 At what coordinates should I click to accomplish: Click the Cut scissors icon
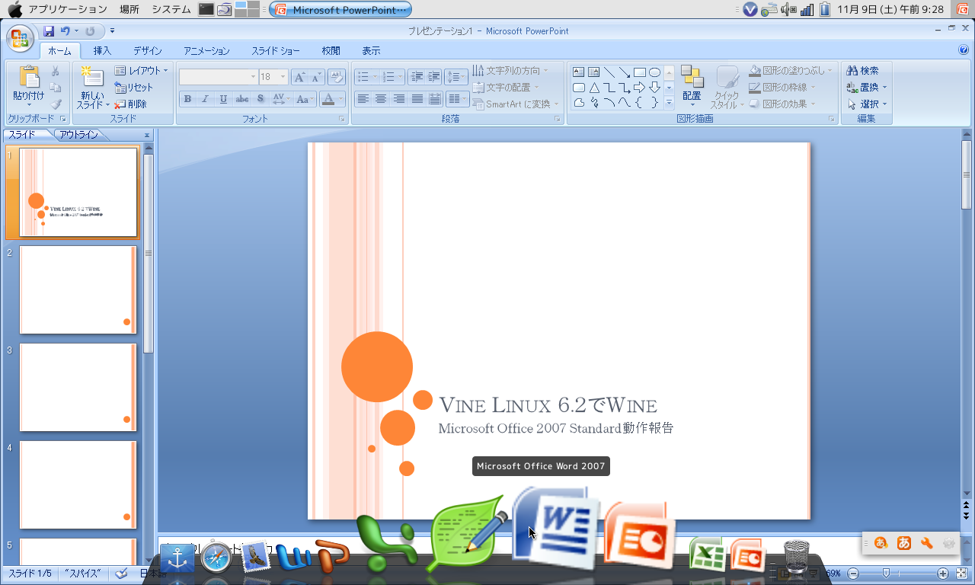coord(56,71)
